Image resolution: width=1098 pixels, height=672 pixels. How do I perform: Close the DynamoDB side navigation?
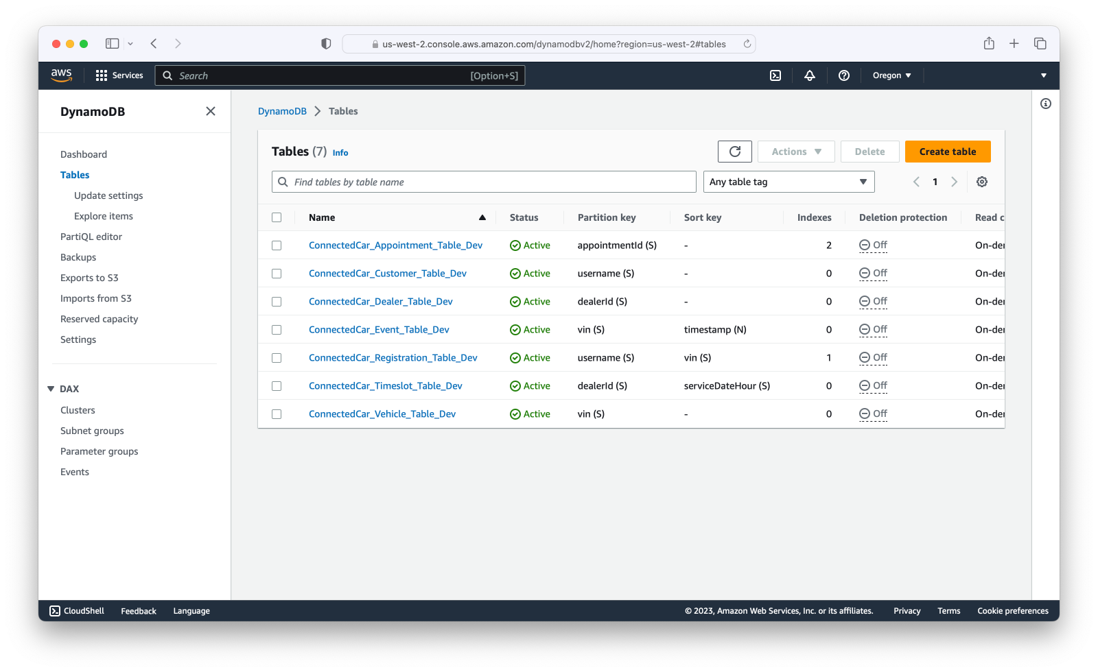211,111
